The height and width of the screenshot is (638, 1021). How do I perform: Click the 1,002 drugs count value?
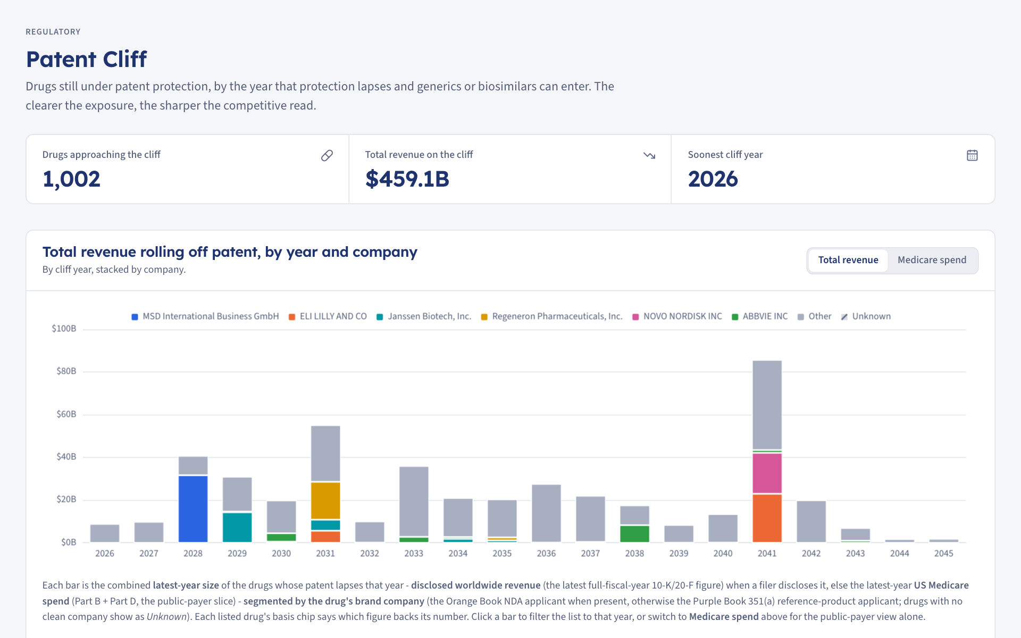tap(71, 179)
